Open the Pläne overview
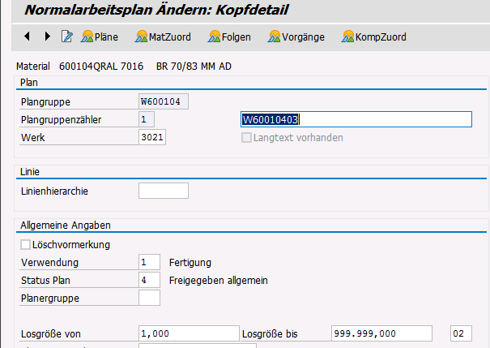The width and height of the screenshot is (490, 348). pos(100,37)
